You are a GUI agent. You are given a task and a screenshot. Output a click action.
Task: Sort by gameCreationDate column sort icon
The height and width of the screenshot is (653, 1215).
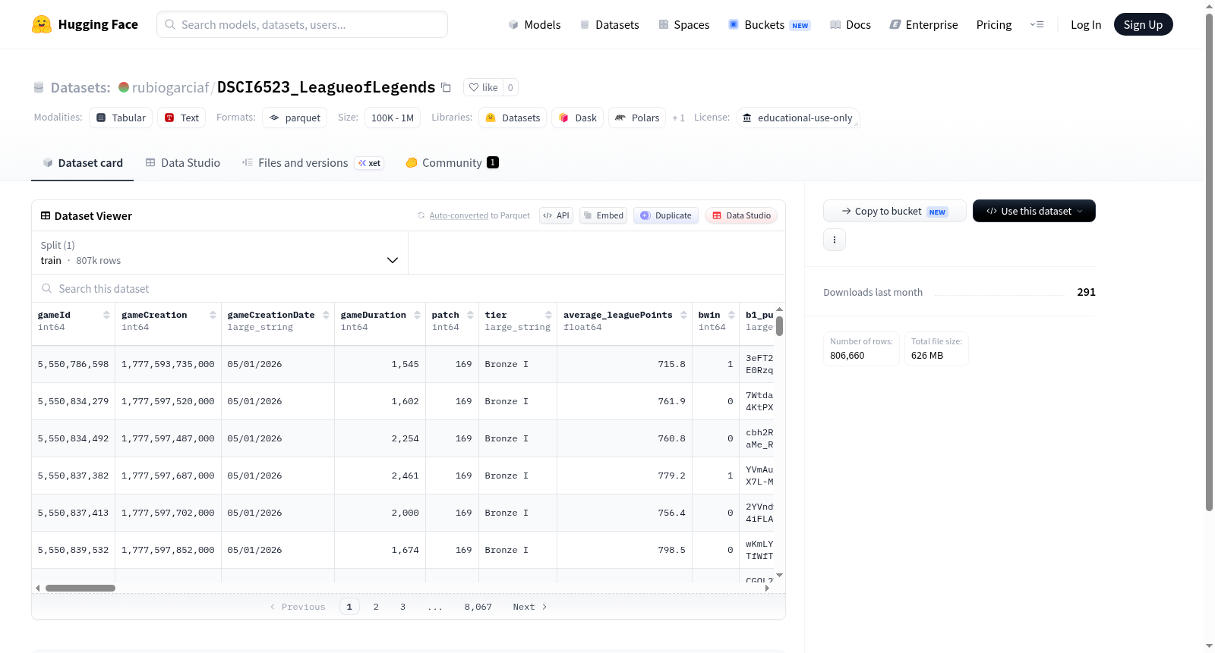point(326,315)
